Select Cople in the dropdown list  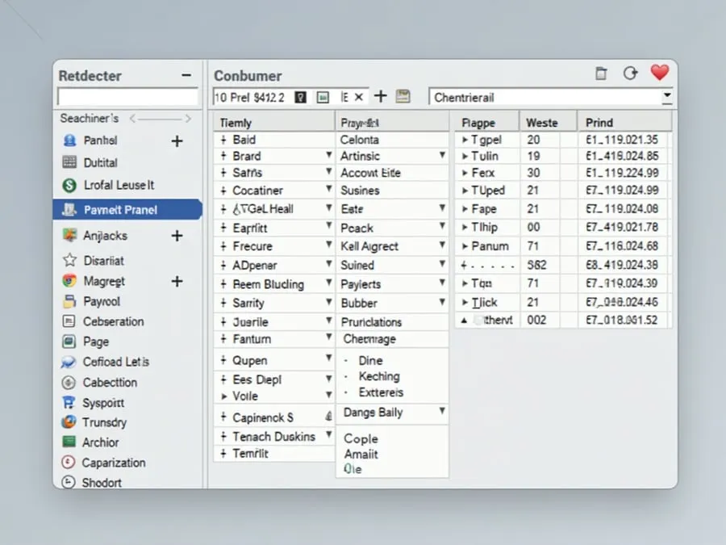361,438
